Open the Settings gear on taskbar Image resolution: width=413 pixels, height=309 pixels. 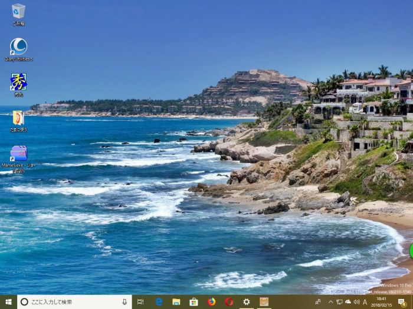[x=246, y=301]
